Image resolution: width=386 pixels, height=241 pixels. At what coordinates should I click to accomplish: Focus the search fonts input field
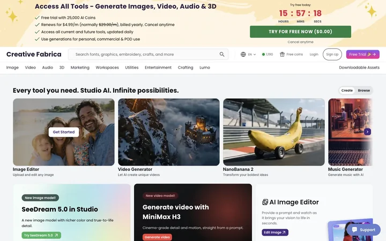pos(148,54)
